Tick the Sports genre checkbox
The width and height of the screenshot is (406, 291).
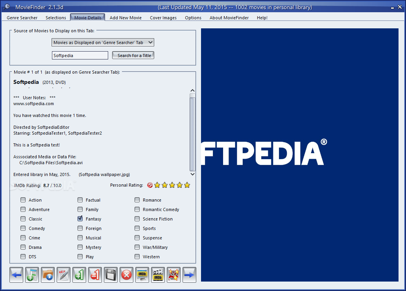tap(137, 228)
